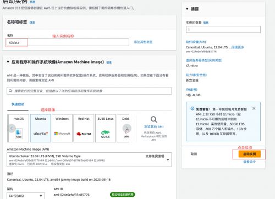Close the free tier info box
275x199 pixels.
click(254, 108)
